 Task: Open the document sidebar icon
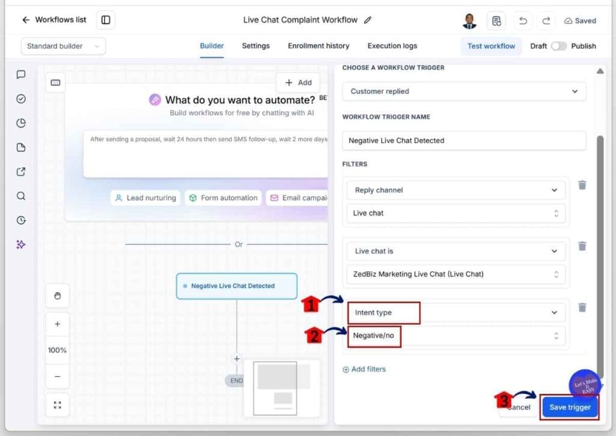(21, 148)
